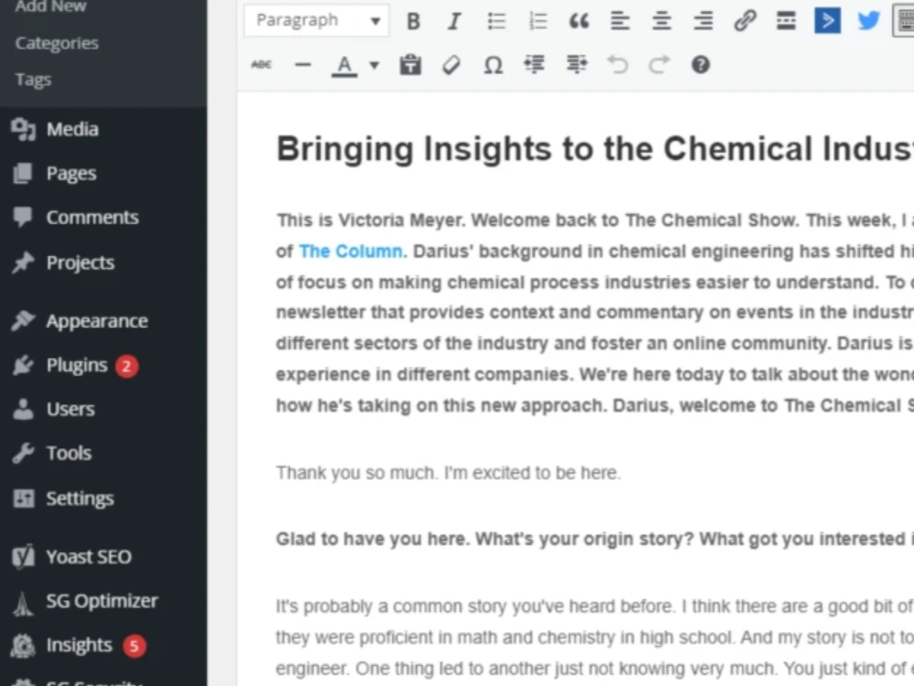914x686 pixels.
Task: Toggle bold formatting in editor toolbar
Action: [x=413, y=22]
